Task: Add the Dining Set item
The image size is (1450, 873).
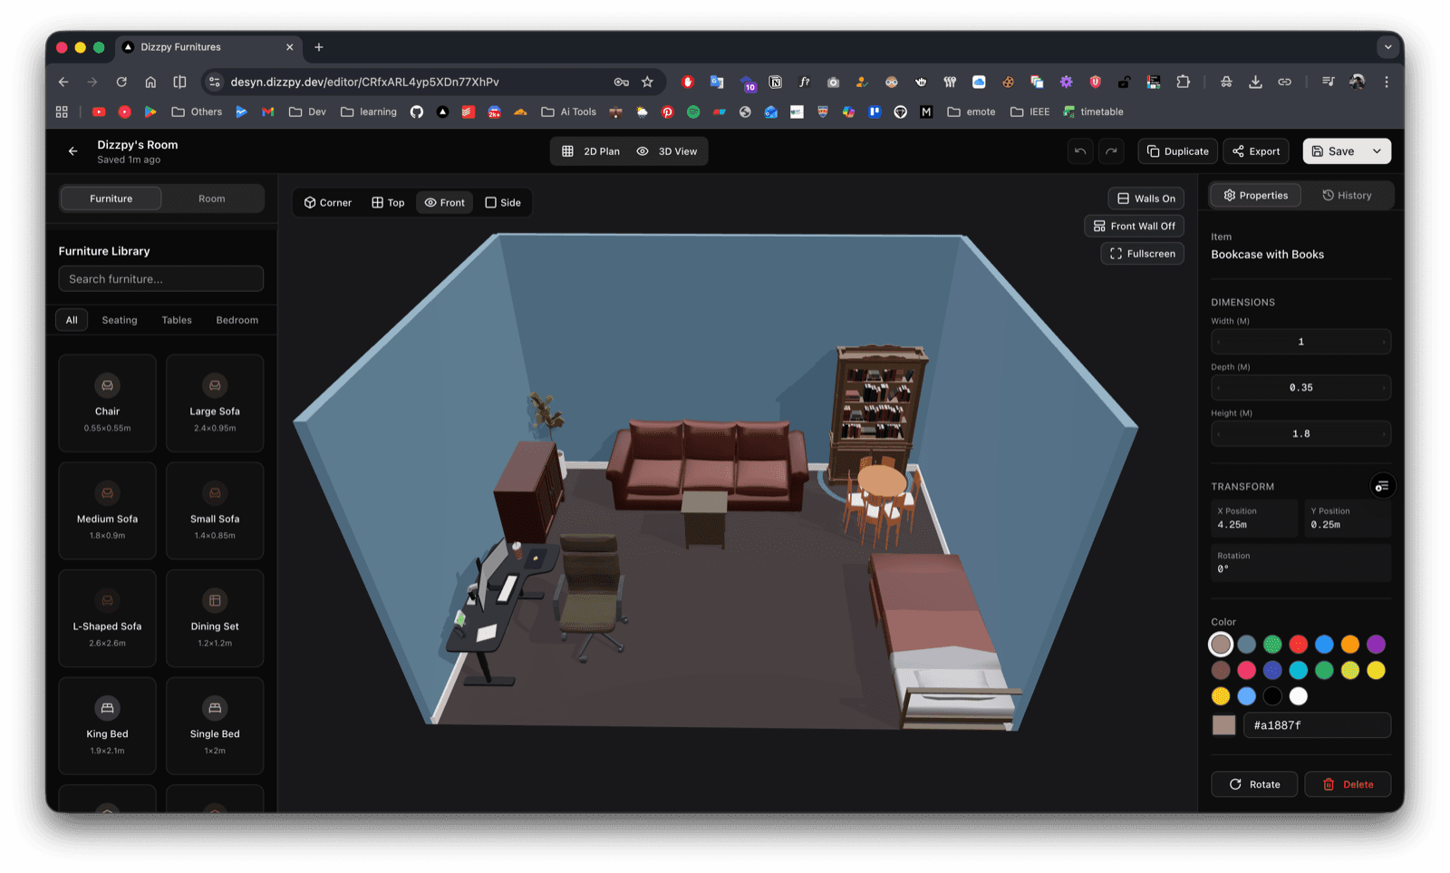Action: [x=215, y=618]
